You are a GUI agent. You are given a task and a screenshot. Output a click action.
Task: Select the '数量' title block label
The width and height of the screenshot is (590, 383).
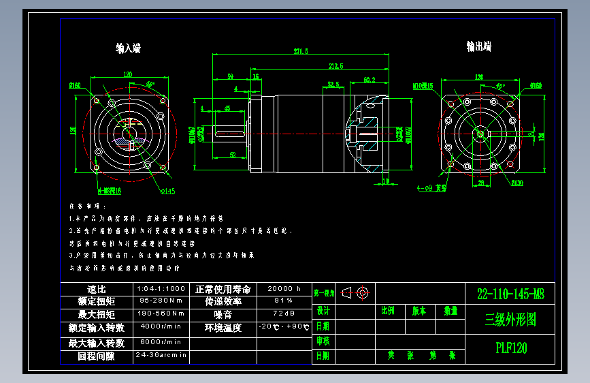coord(450,311)
